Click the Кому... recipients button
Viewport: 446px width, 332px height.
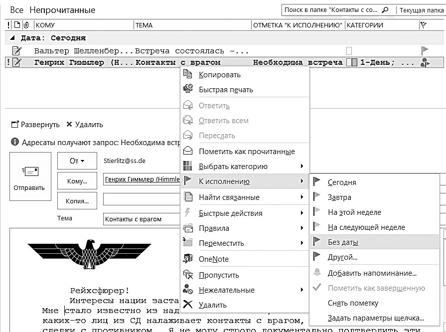tap(77, 181)
